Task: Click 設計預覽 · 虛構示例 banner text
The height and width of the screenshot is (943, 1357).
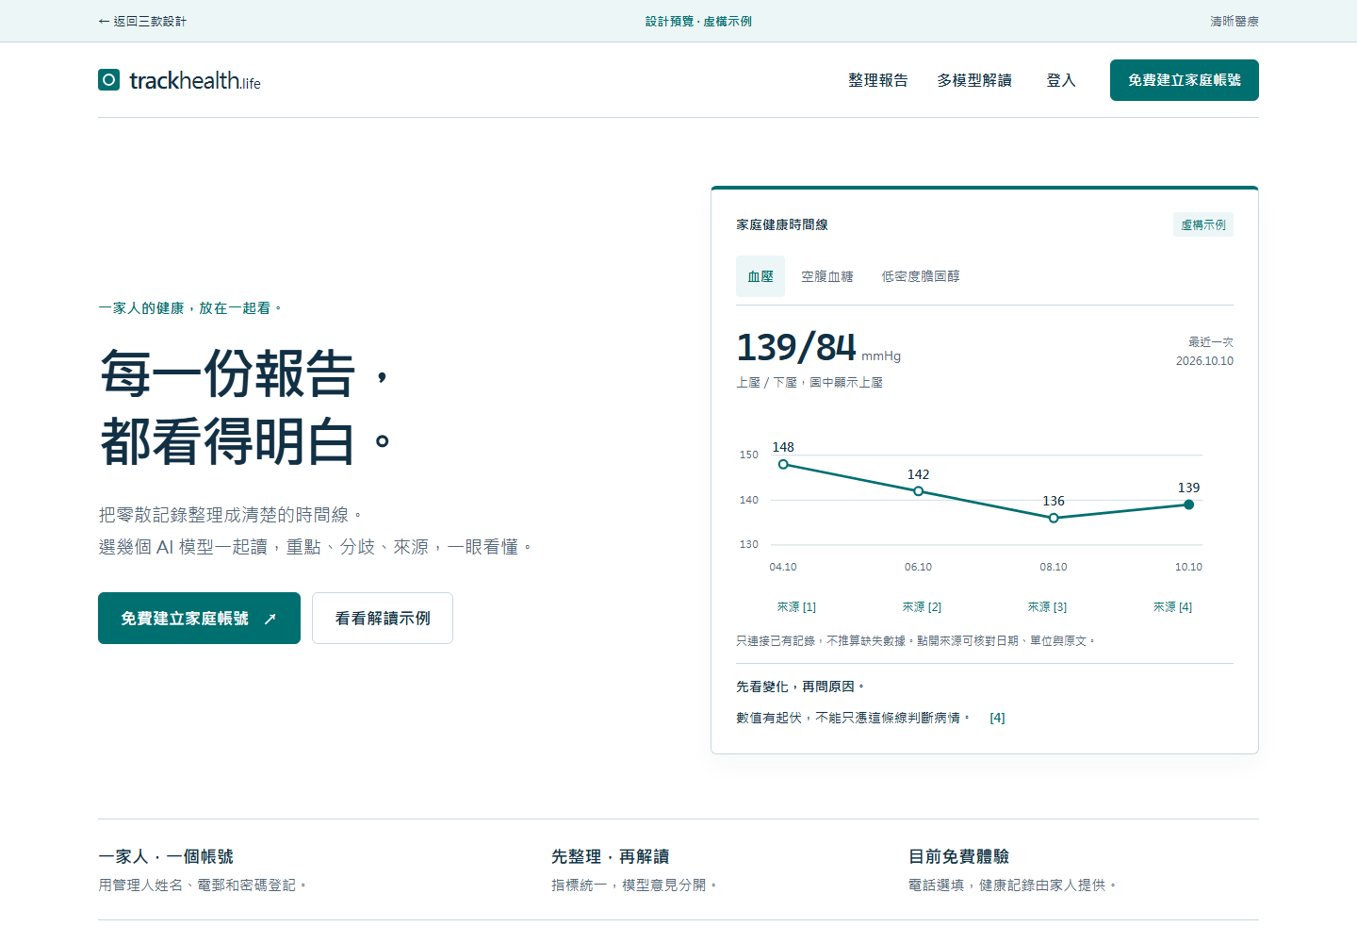Action: pyautogui.click(x=698, y=21)
